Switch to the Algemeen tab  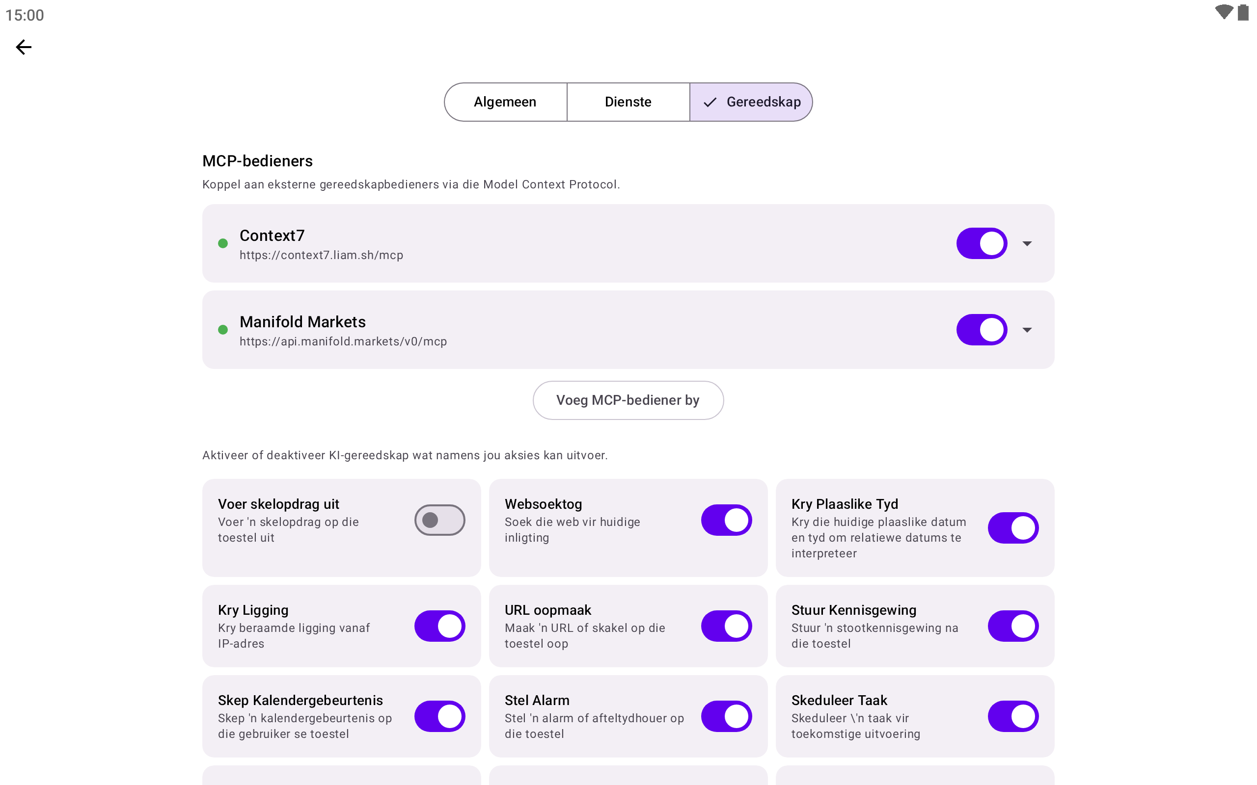tap(505, 102)
